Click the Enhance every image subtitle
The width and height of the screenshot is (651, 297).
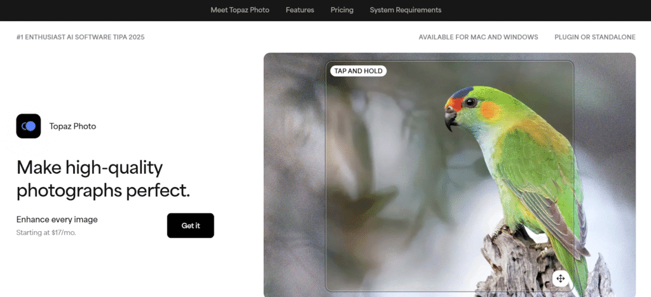tap(57, 220)
